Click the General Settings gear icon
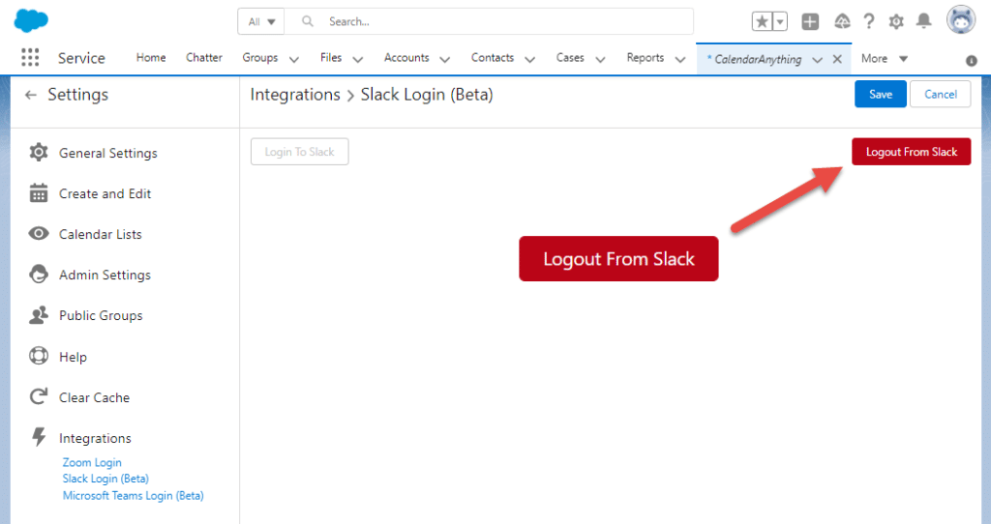This screenshot has width=991, height=524. coord(39,152)
